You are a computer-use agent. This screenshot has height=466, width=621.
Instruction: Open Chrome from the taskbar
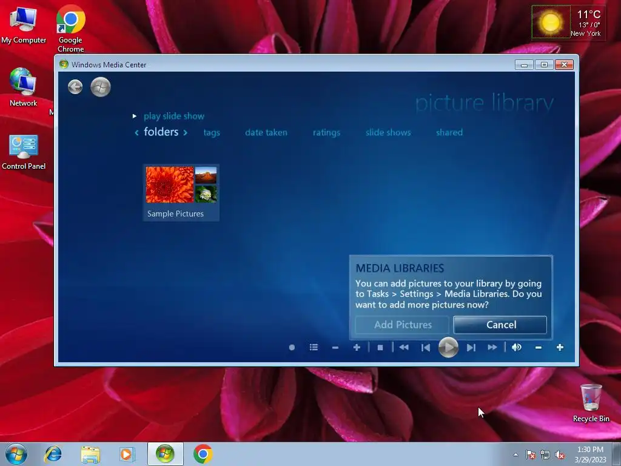point(203,454)
